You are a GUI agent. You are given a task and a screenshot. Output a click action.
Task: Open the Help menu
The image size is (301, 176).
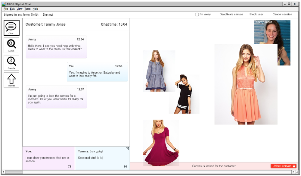tap(35, 9)
